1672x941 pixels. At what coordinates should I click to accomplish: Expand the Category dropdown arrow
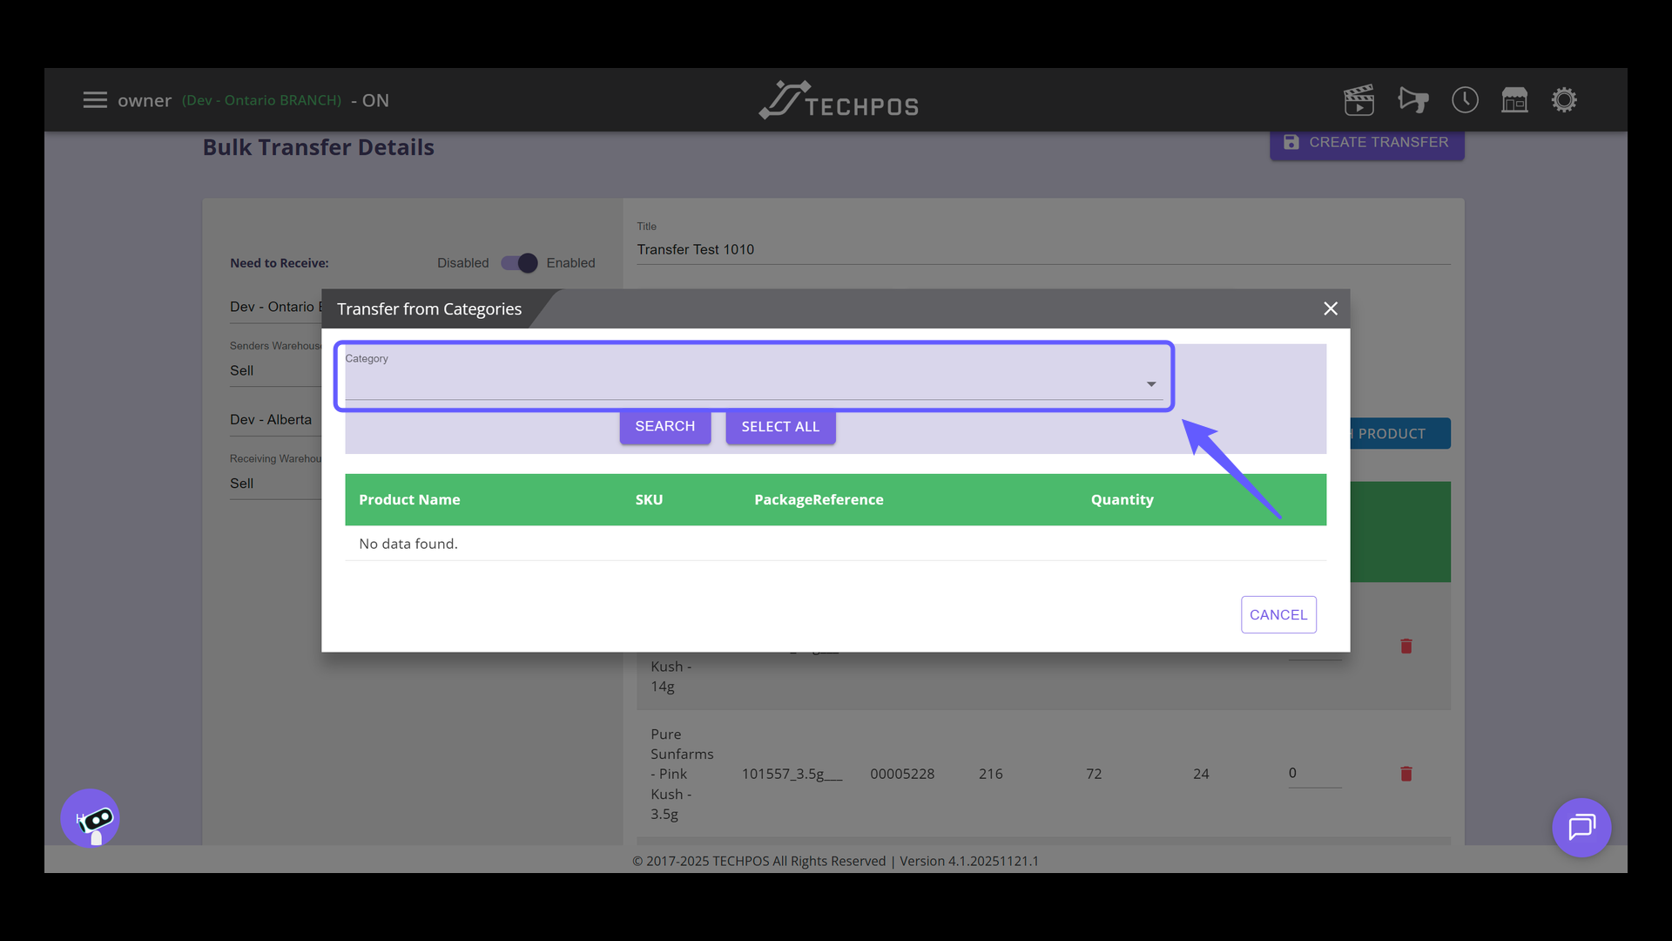1150,384
